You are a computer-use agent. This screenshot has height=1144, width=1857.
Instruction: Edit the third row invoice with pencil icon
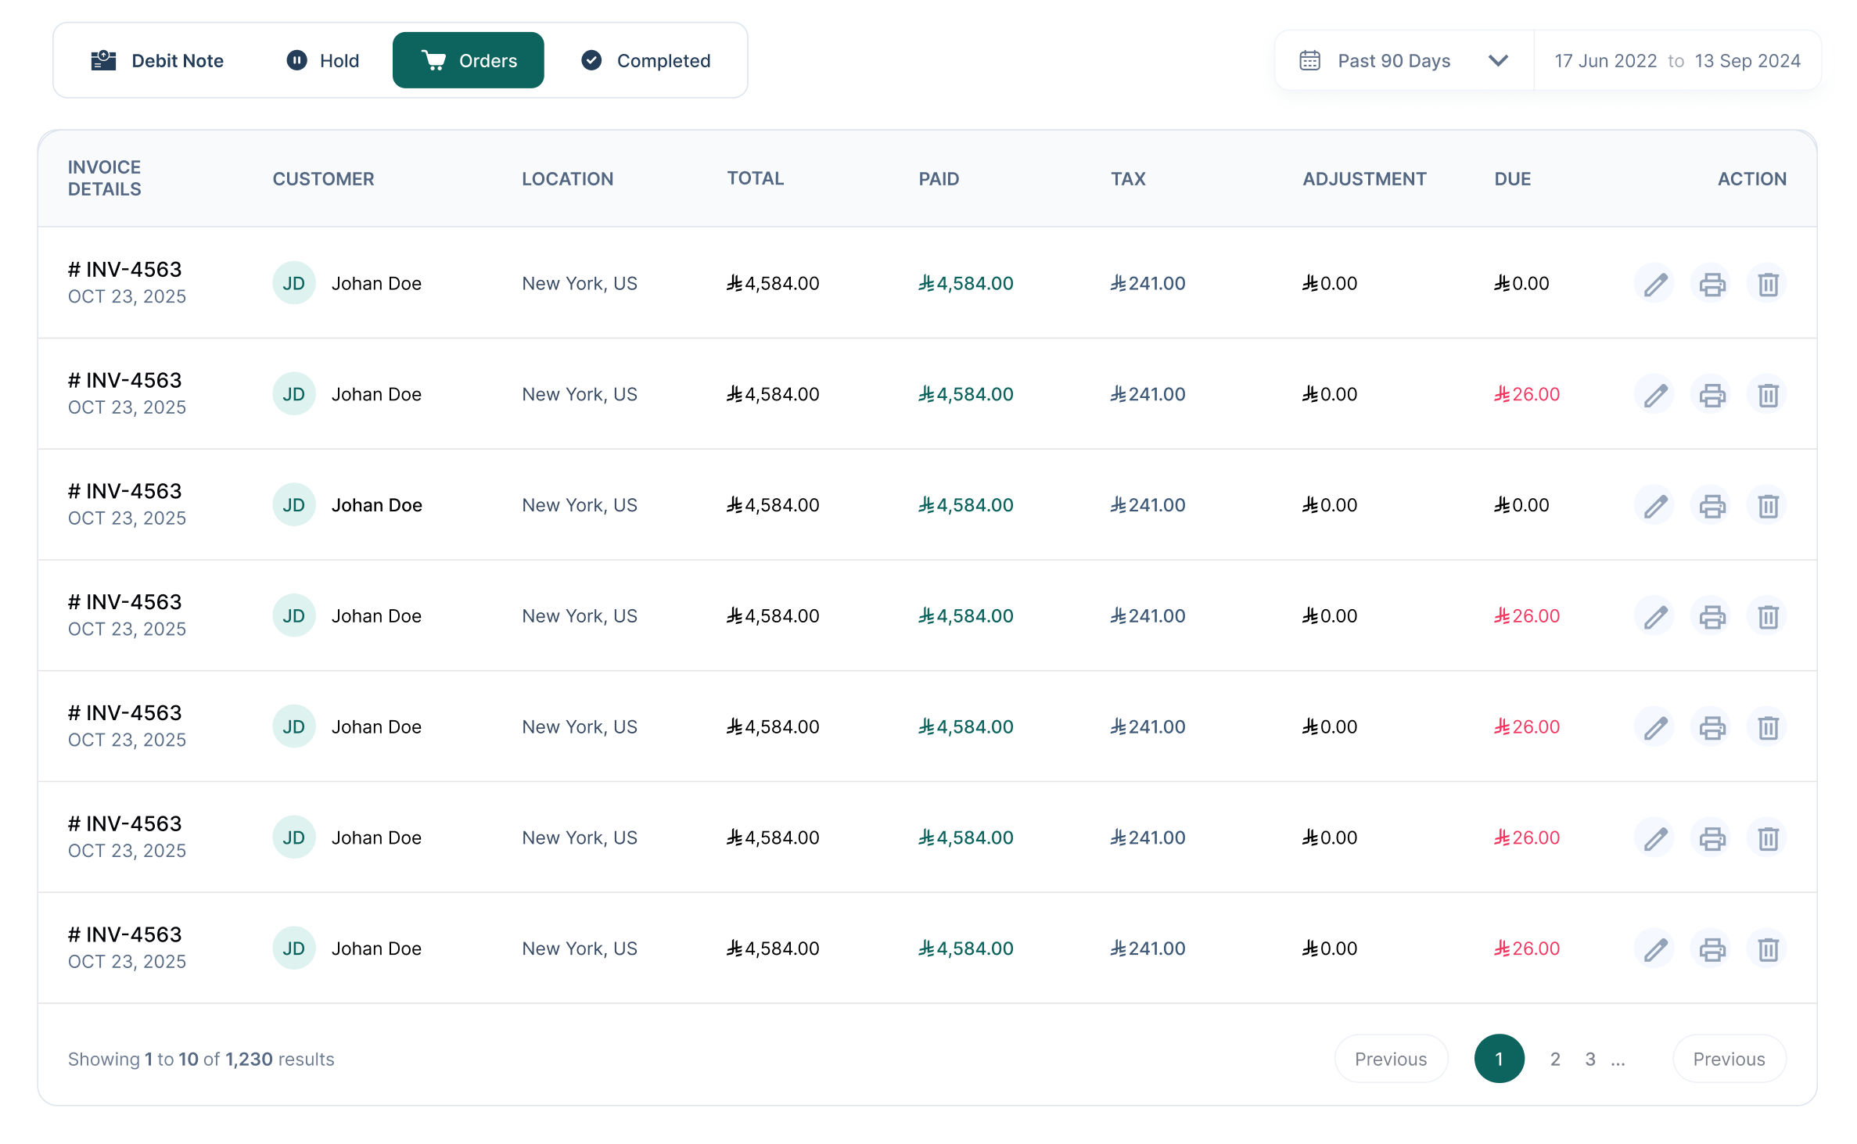tap(1655, 506)
